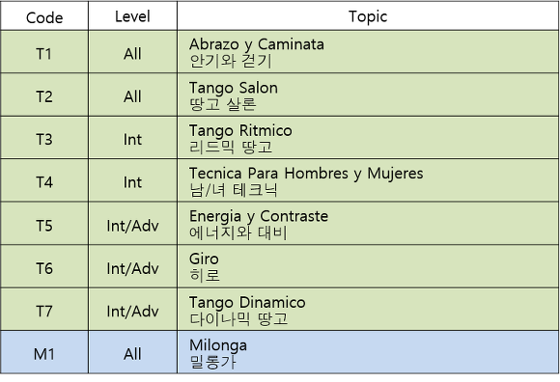
Task: Select the M1 code cell
Action: click(x=44, y=352)
